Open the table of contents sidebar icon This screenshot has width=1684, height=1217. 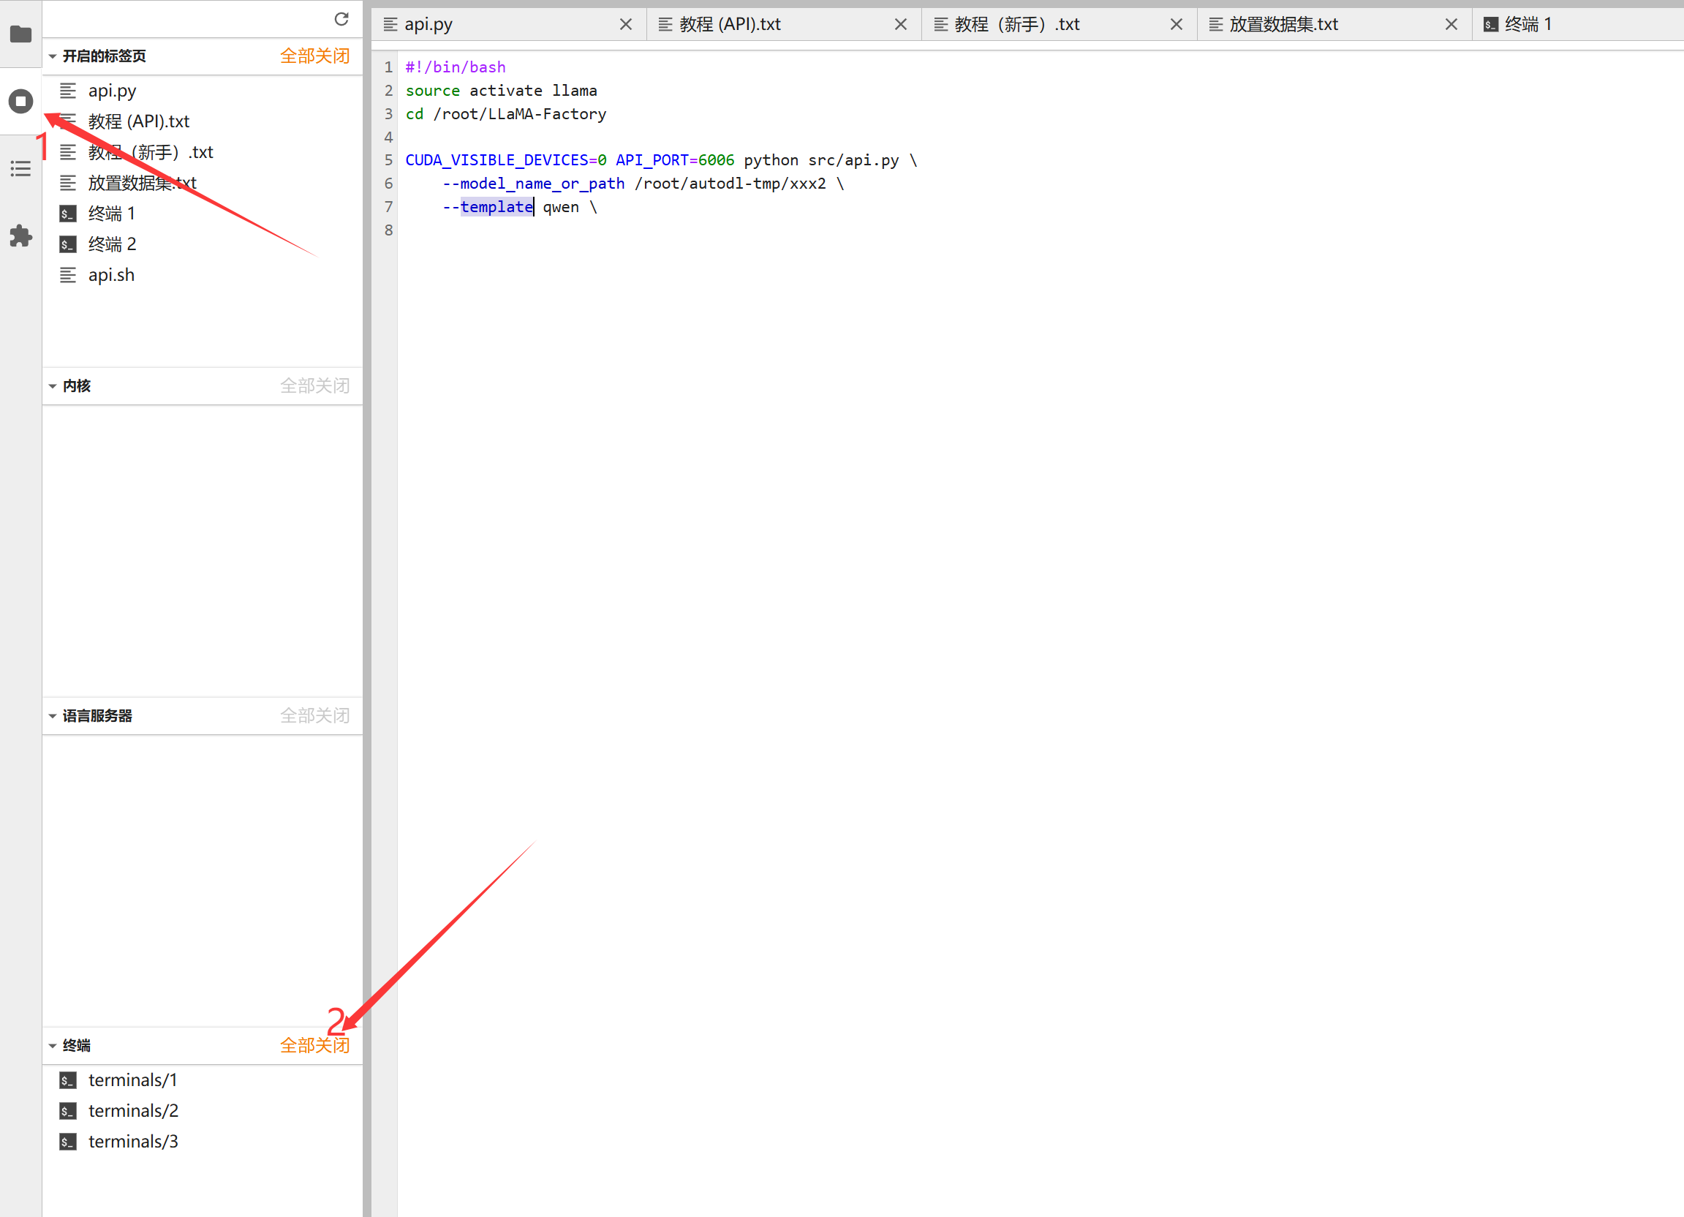coord(20,168)
